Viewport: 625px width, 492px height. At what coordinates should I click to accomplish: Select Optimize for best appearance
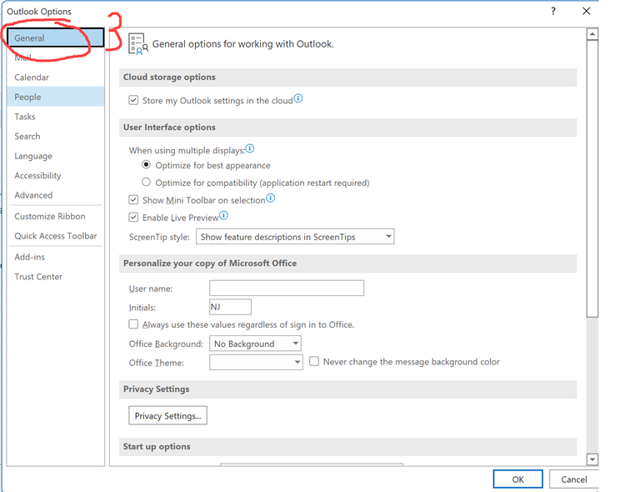[147, 165]
